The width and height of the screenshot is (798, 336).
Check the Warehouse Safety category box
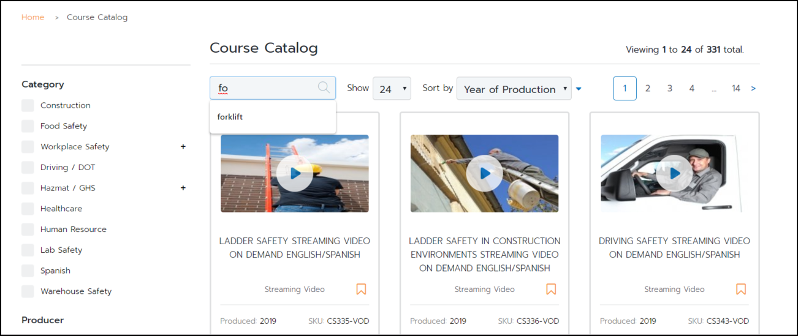(28, 291)
